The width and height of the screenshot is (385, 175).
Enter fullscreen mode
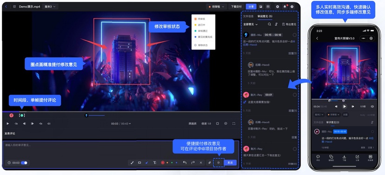(234, 124)
